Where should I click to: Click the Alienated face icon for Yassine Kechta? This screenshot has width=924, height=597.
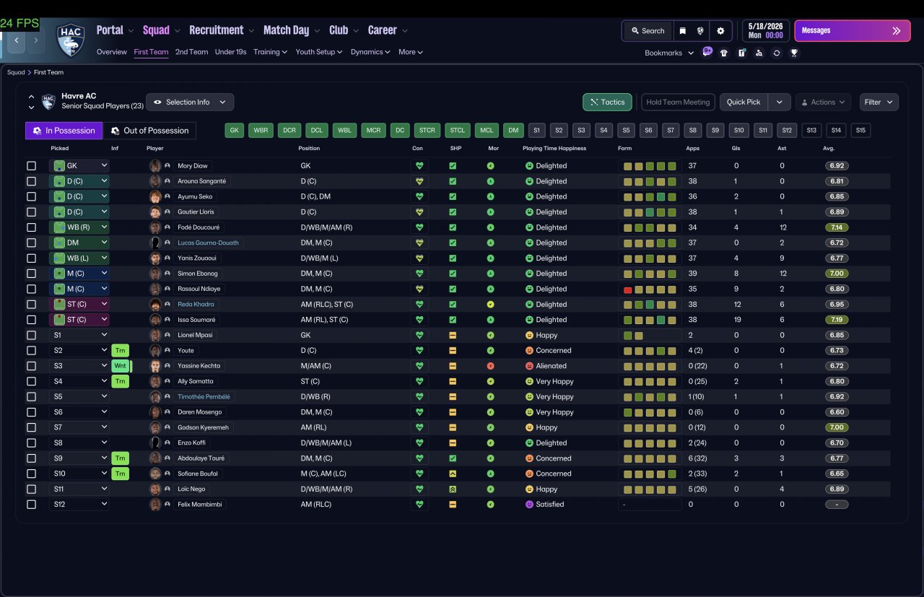(x=529, y=366)
